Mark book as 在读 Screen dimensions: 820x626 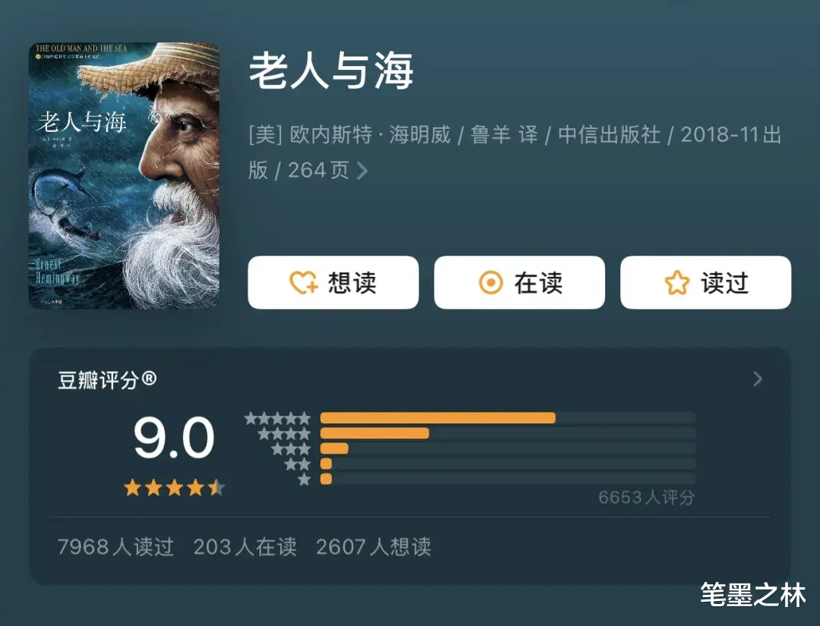(x=519, y=283)
